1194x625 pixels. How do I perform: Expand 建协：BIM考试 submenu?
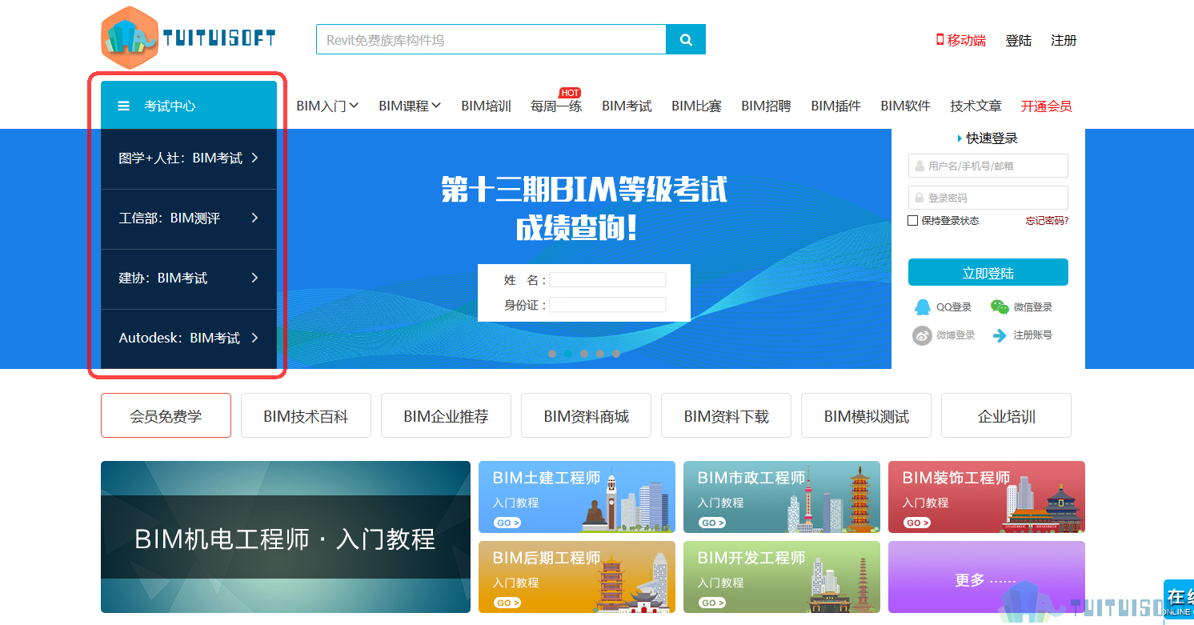point(189,278)
